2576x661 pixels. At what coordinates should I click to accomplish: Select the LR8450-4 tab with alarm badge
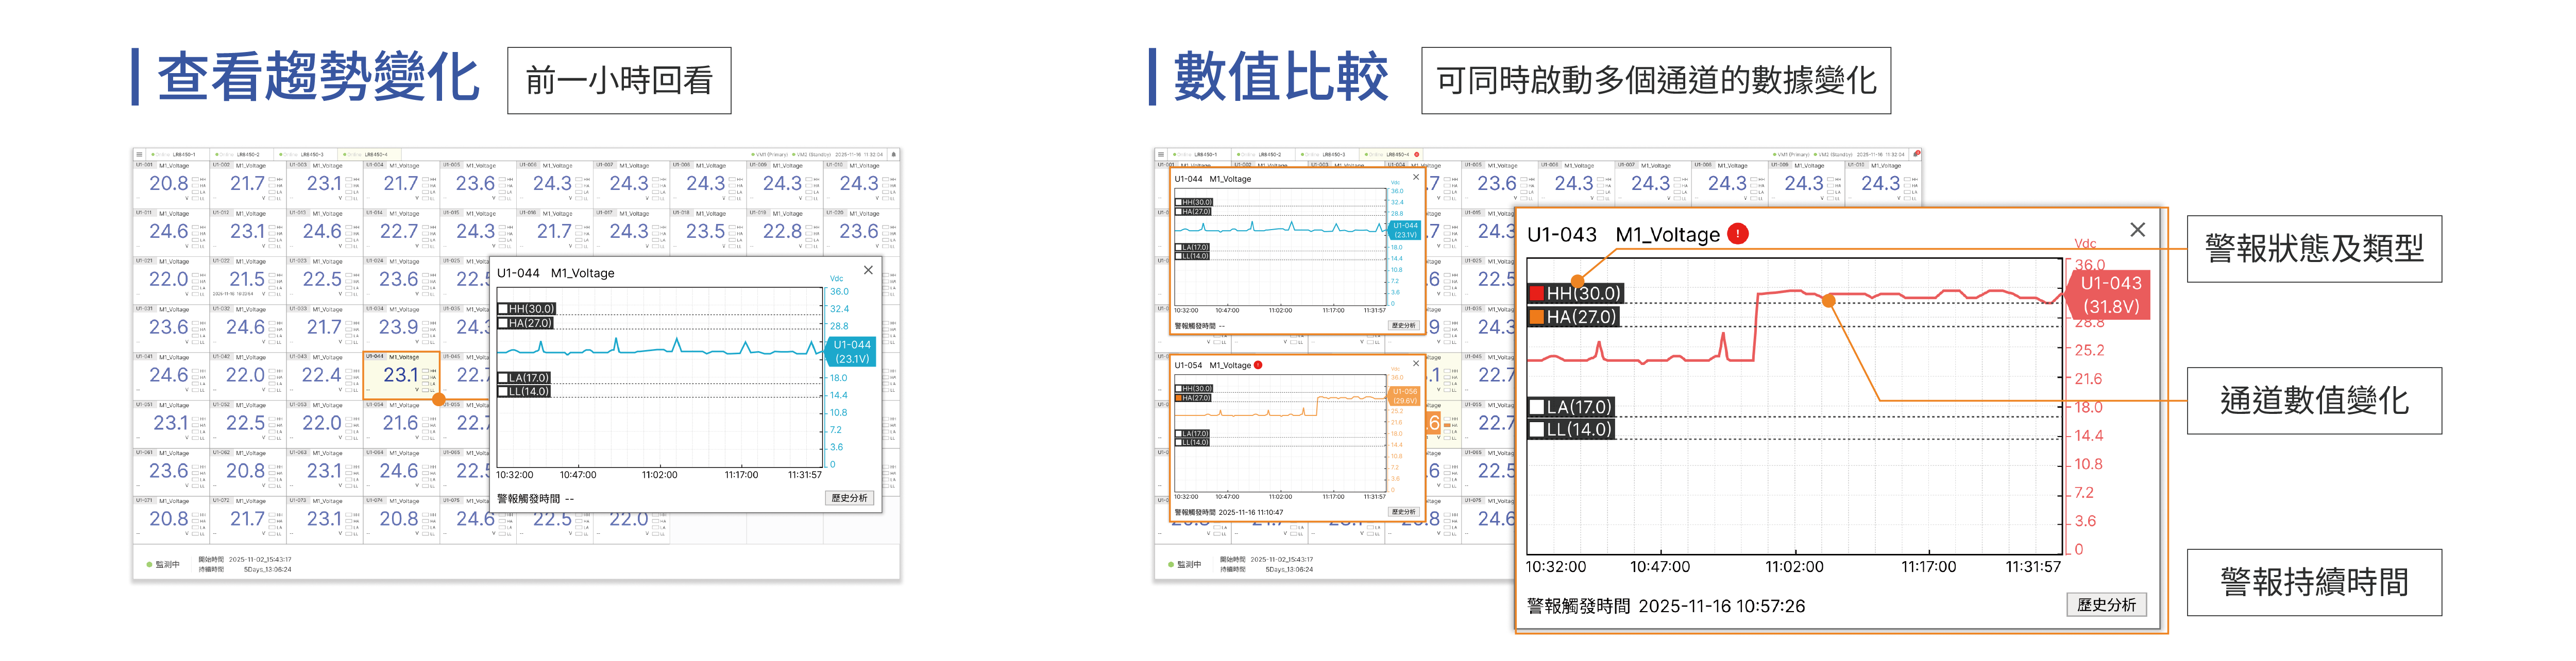tap(1396, 155)
